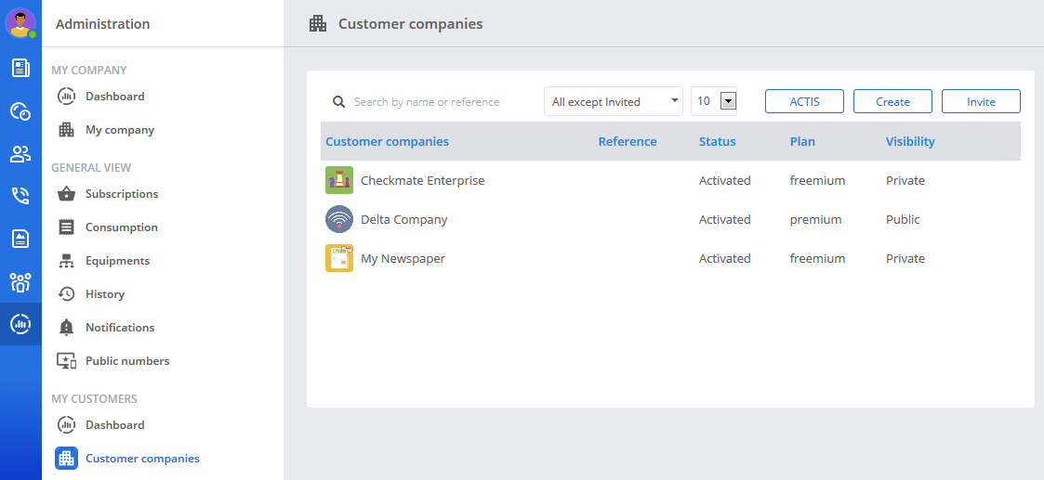
Task: Select the administration chart icon in sidebar
Action: 20,324
